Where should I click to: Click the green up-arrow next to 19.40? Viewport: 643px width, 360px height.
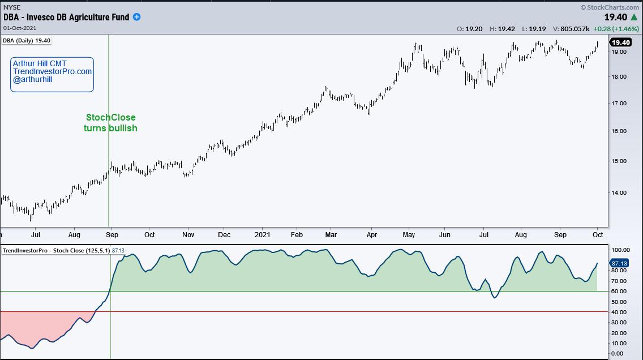[637, 18]
